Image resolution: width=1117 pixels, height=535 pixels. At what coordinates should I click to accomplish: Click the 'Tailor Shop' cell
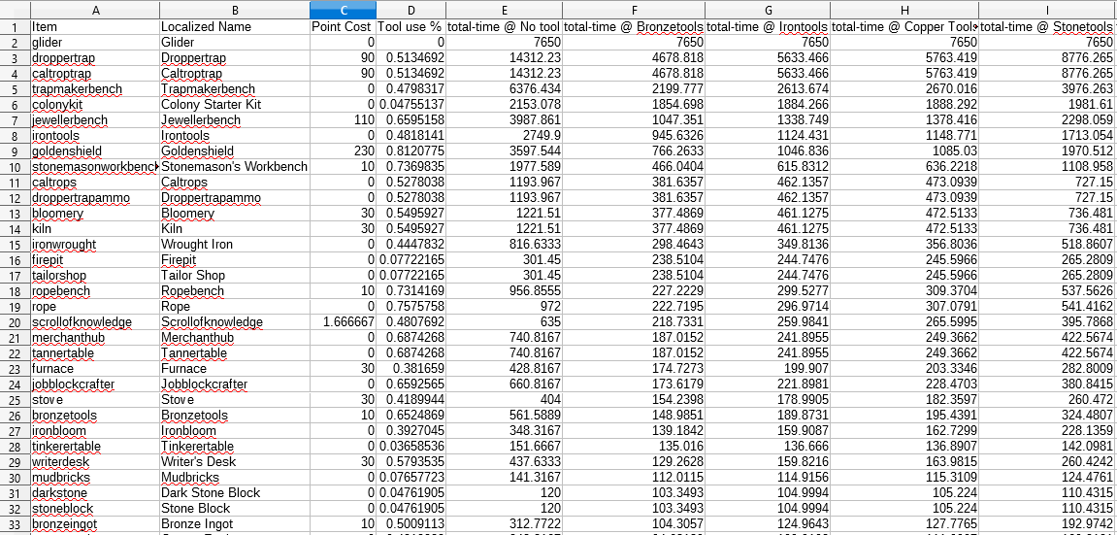click(x=235, y=275)
